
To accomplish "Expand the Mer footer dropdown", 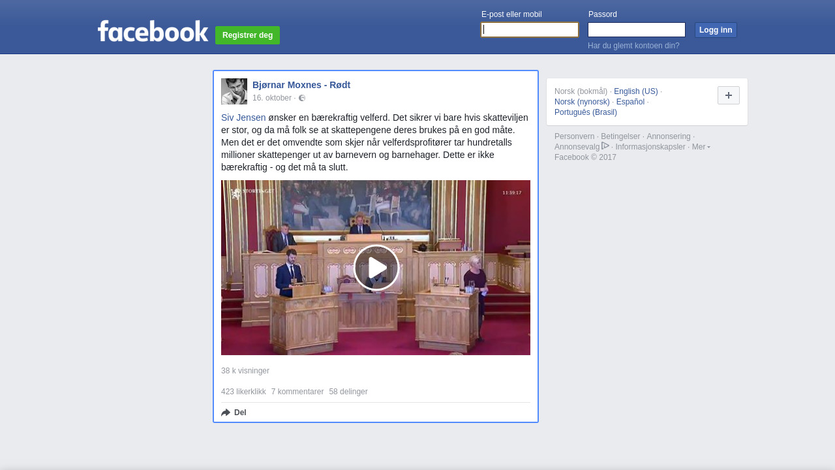I will coord(701,147).
